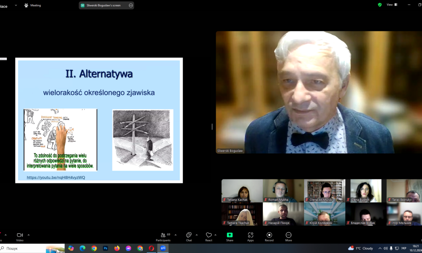Show hidden system tray icons
The height and width of the screenshot is (253, 422).
coord(380,248)
